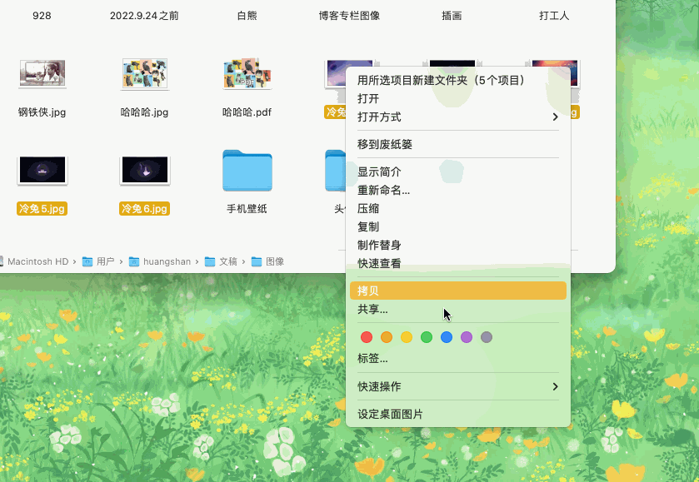The height and width of the screenshot is (482, 699).
Task: Choose 压缩 in the context menu
Action: click(x=458, y=208)
